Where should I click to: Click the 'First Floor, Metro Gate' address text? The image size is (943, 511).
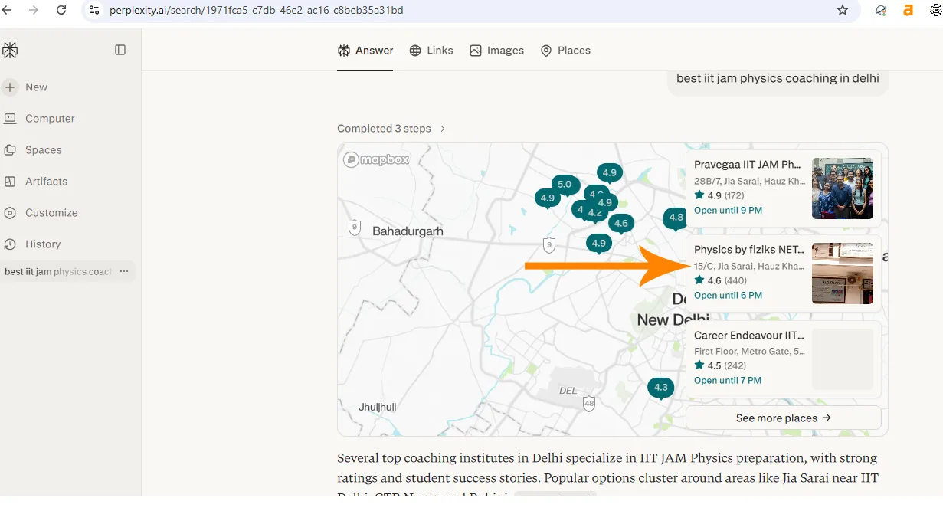pos(749,352)
